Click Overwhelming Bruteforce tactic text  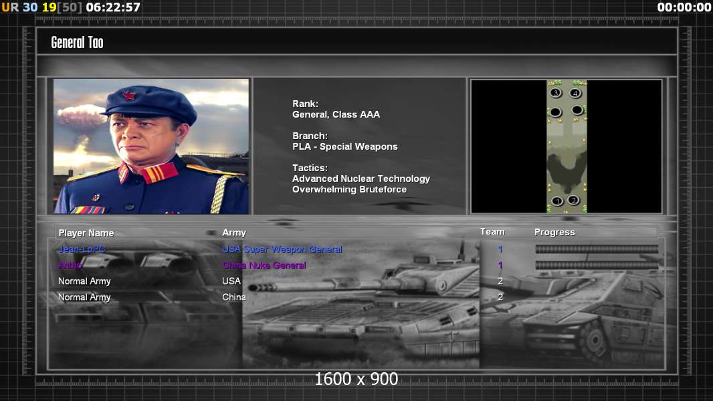tap(349, 189)
